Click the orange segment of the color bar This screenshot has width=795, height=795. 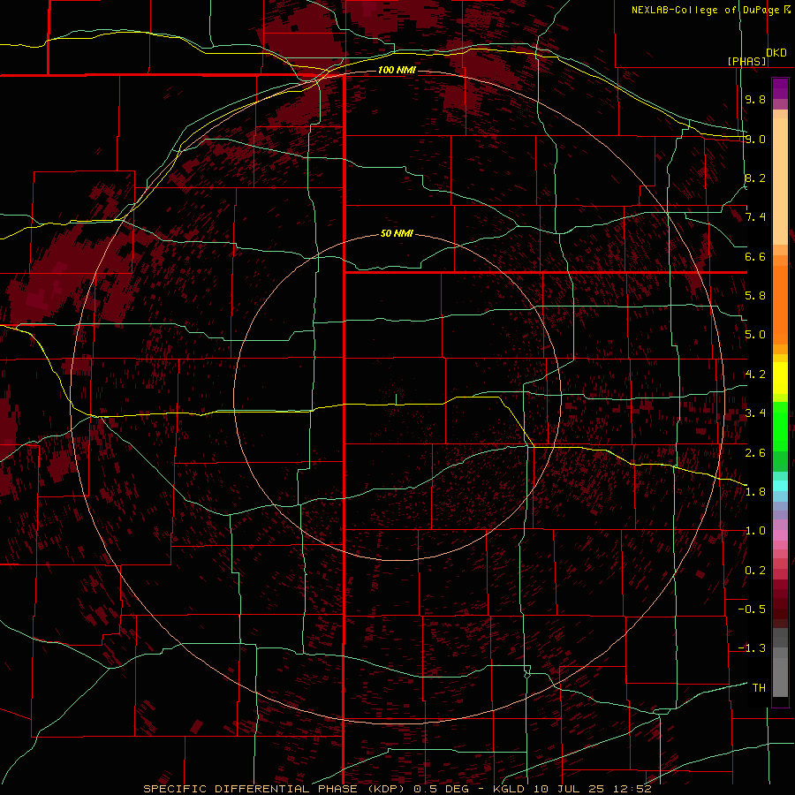tap(780, 304)
